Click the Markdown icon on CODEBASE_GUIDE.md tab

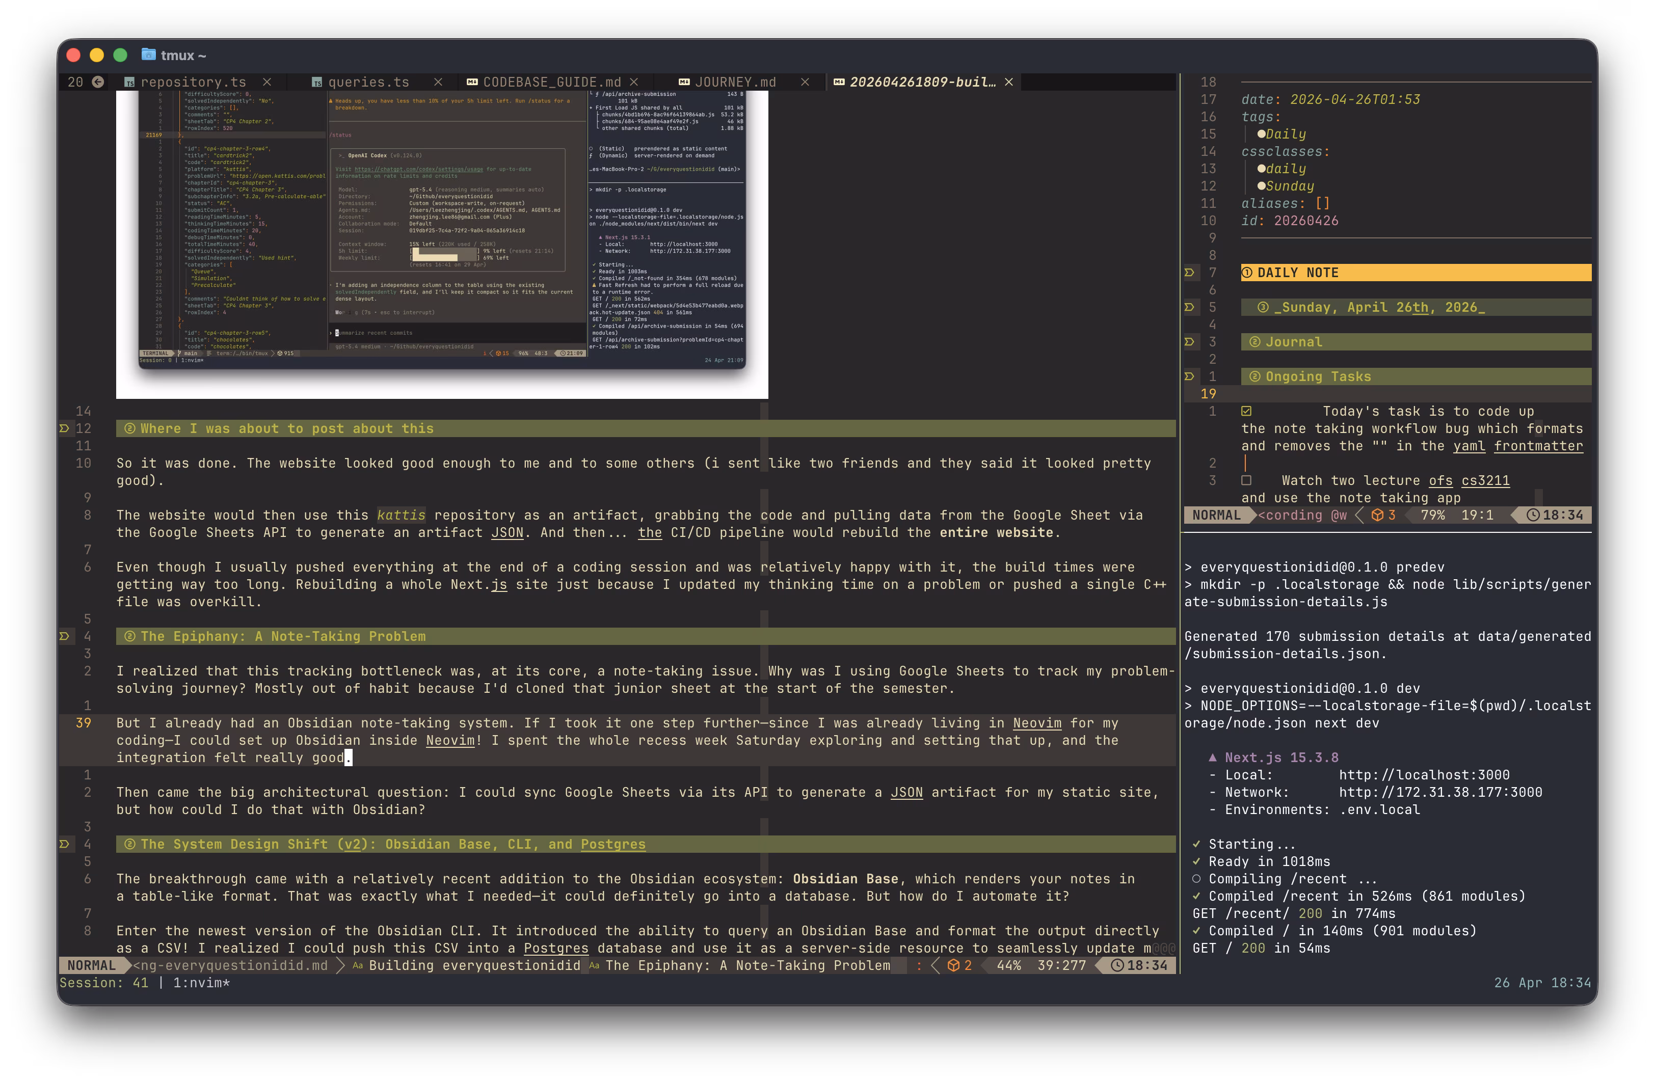[473, 82]
